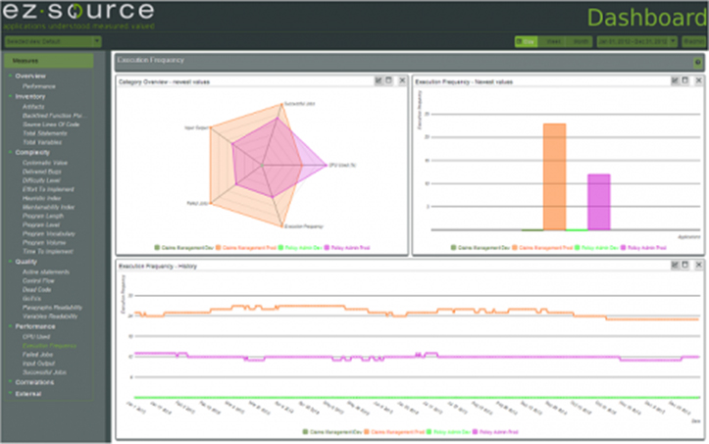
Task: Open chart options in Execution Frequency Newest values panel
Action: [675, 80]
